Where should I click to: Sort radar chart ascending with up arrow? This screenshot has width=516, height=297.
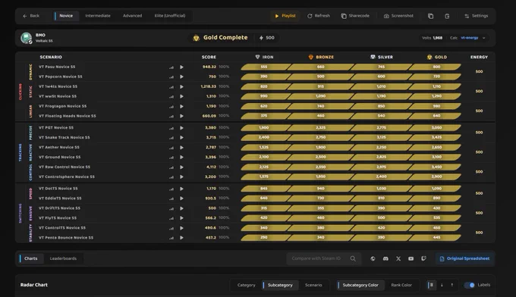pyautogui.click(x=451, y=285)
